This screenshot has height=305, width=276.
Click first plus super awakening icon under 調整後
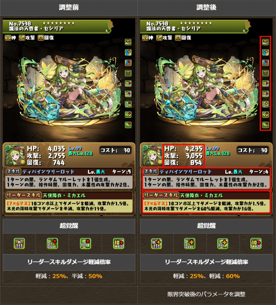click(156, 244)
